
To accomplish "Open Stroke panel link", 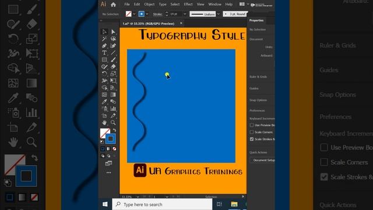I will (x=157, y=14).
